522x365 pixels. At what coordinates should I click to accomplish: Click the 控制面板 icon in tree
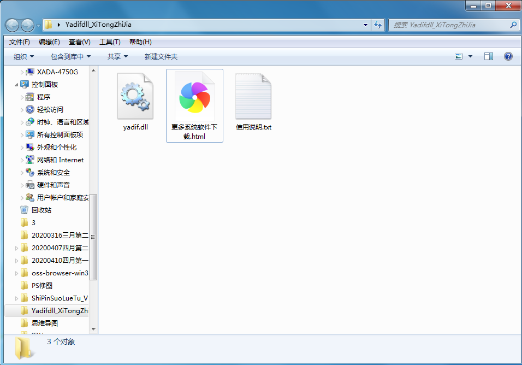(25, 84)
